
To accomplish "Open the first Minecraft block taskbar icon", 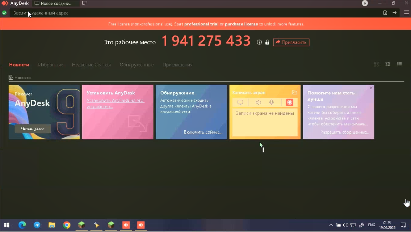I will coord(81,225).
